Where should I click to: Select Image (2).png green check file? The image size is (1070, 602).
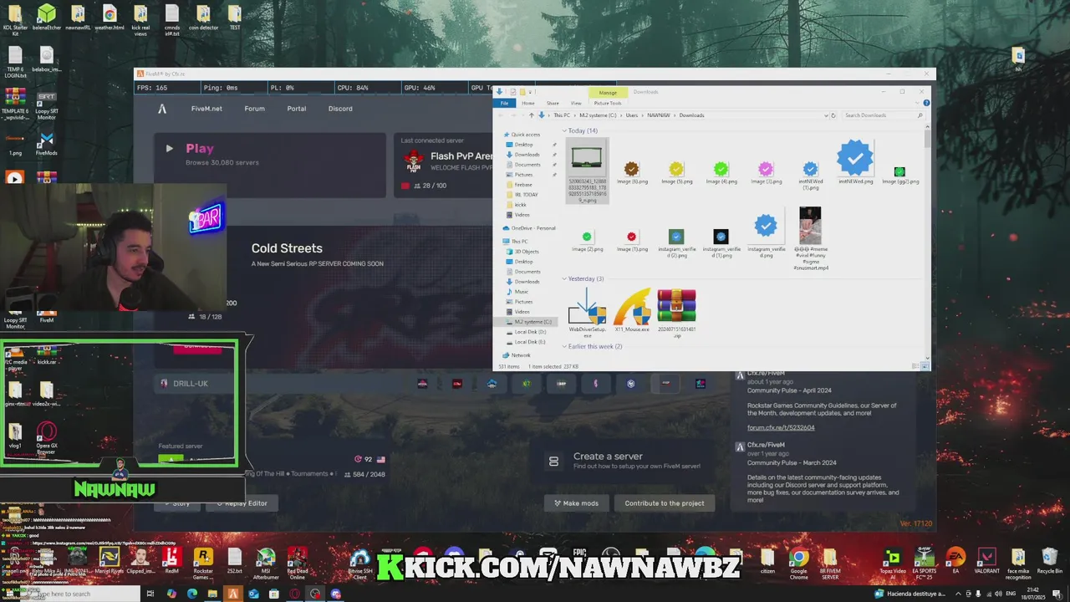(x=587, y=242)
